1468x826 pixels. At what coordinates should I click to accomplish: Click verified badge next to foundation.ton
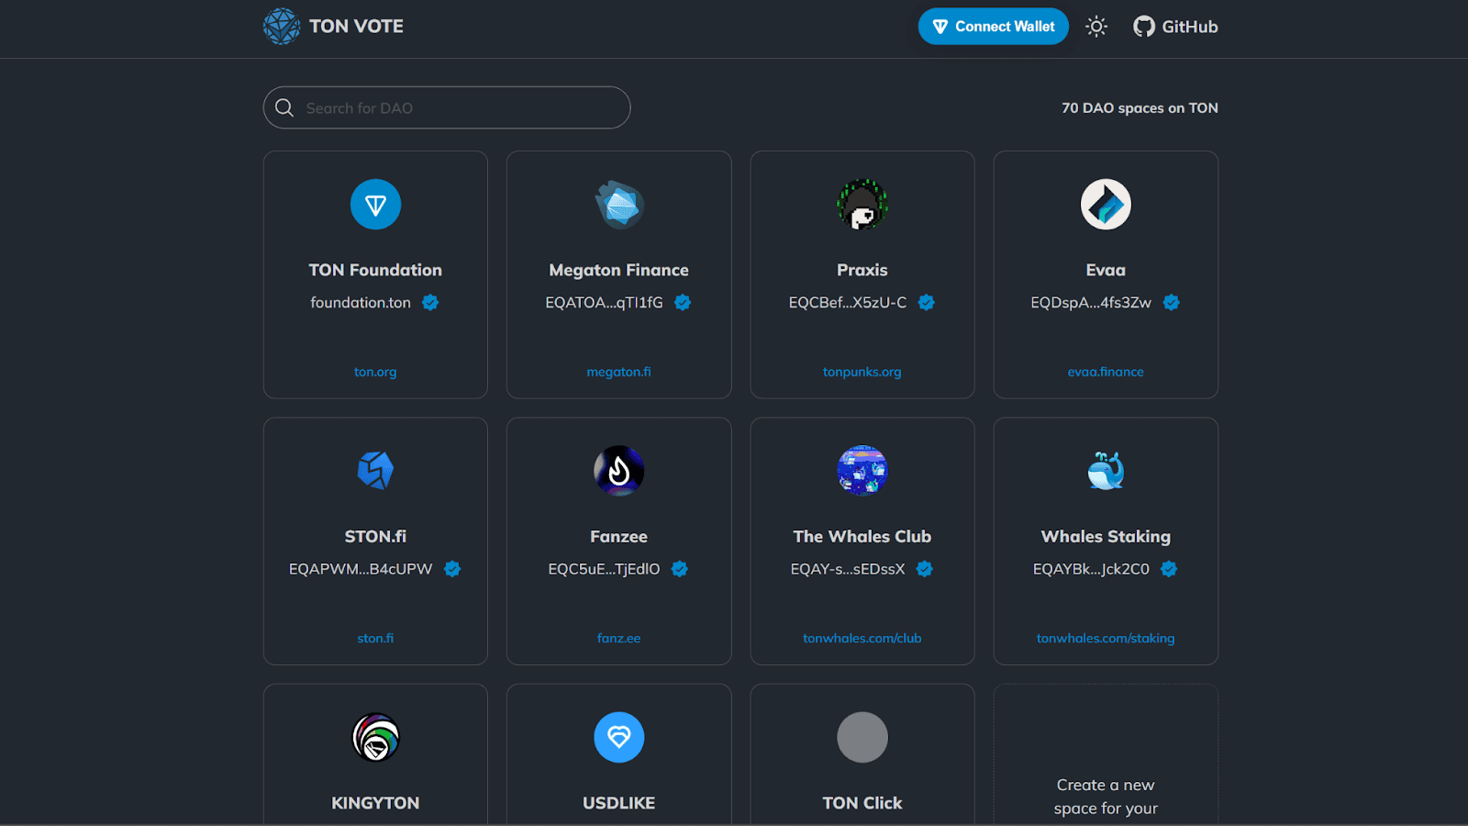point(430,302)
